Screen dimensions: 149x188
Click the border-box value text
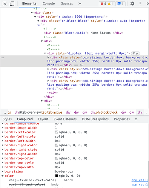click(64, 171)
